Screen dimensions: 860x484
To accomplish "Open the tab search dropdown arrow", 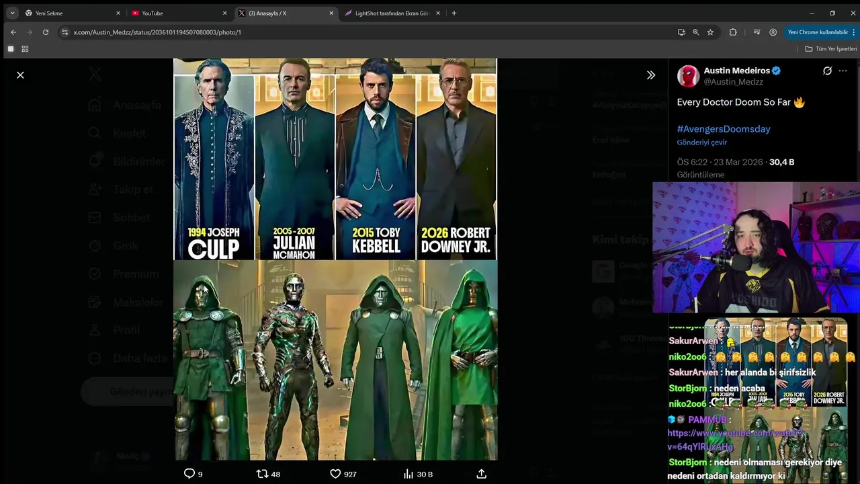I will tap(12, 13).
